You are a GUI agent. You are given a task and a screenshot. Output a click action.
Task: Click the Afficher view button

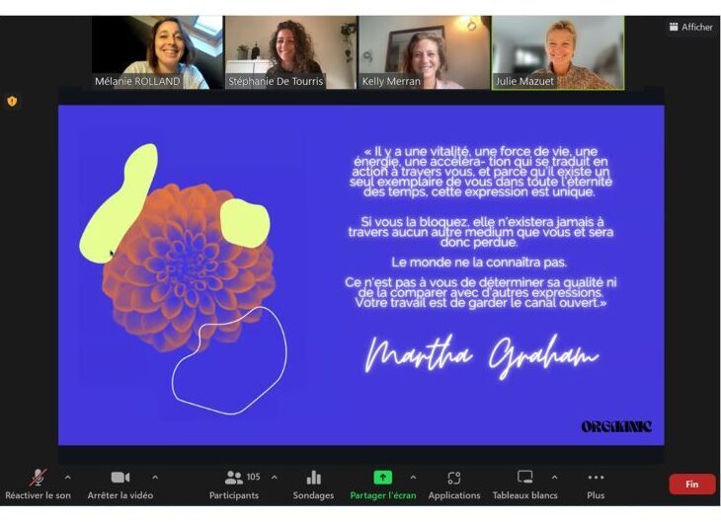pos(690,28)
